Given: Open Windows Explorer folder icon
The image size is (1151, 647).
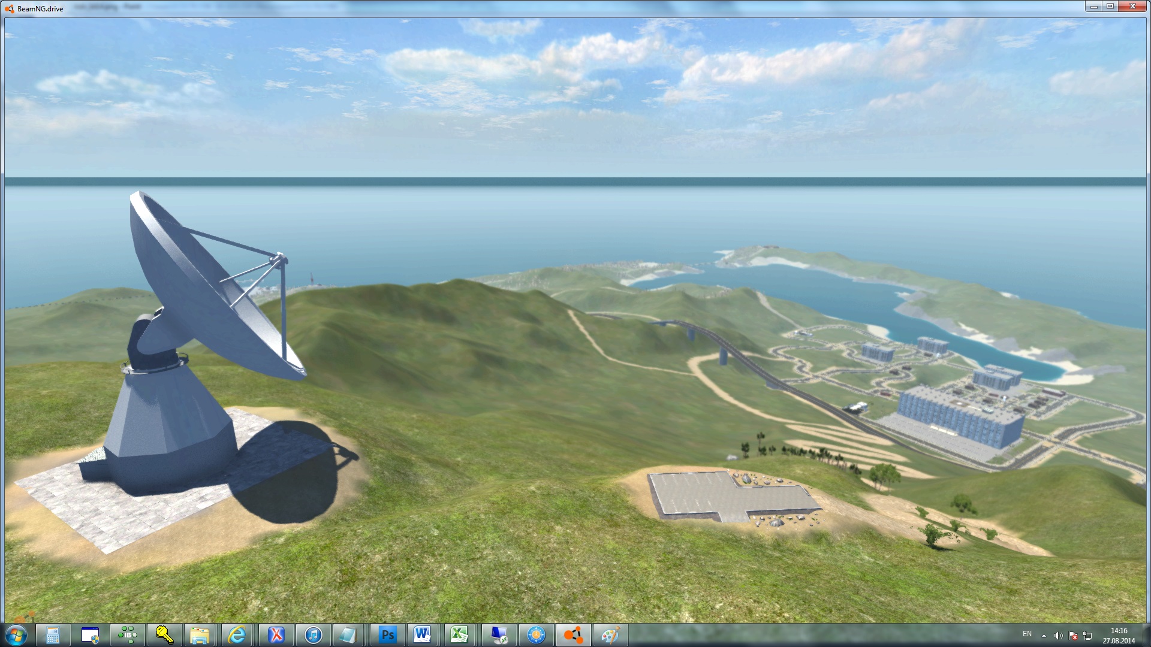Looking at the screenshot, I should click(x=200, y=634).
